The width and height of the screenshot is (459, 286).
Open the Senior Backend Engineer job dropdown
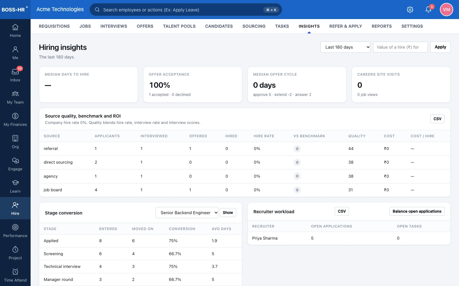point(187,213)
